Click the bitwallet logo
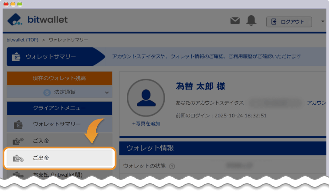This screenshot has width=329, height=192. point(37,20)
